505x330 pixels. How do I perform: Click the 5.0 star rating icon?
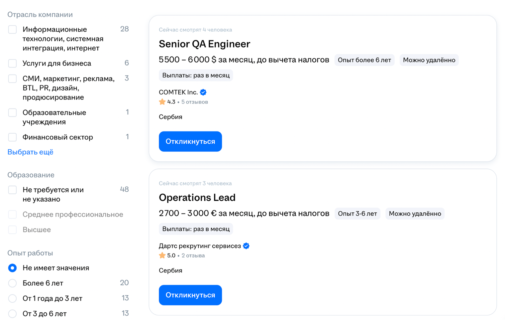pos(162,256)
